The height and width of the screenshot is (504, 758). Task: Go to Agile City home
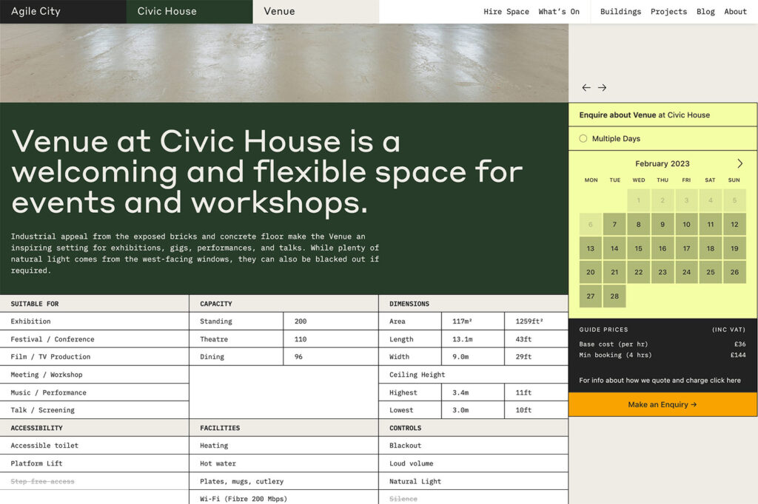(36, 11)
